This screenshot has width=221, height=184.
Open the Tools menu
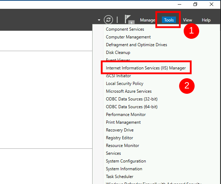pyautogui.click(x=169, y=20)
